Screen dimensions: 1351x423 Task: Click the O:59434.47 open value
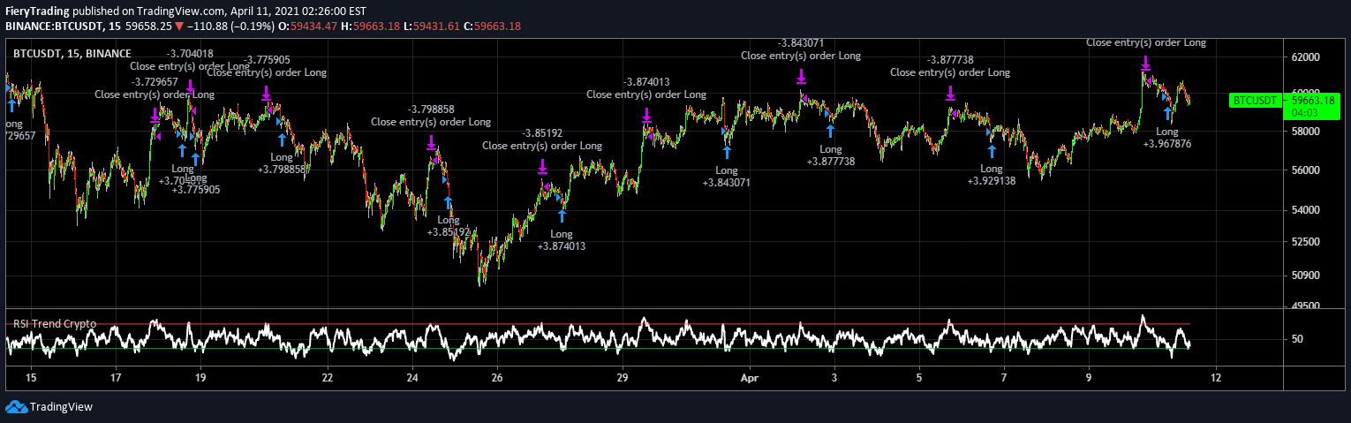(x=308, y=26)
